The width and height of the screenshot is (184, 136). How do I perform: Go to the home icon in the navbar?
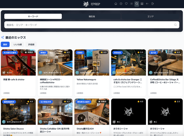click(116, 4)
